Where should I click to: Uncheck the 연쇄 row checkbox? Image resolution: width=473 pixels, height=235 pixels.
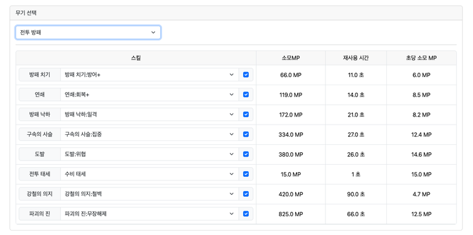click(x=246, y=95)
